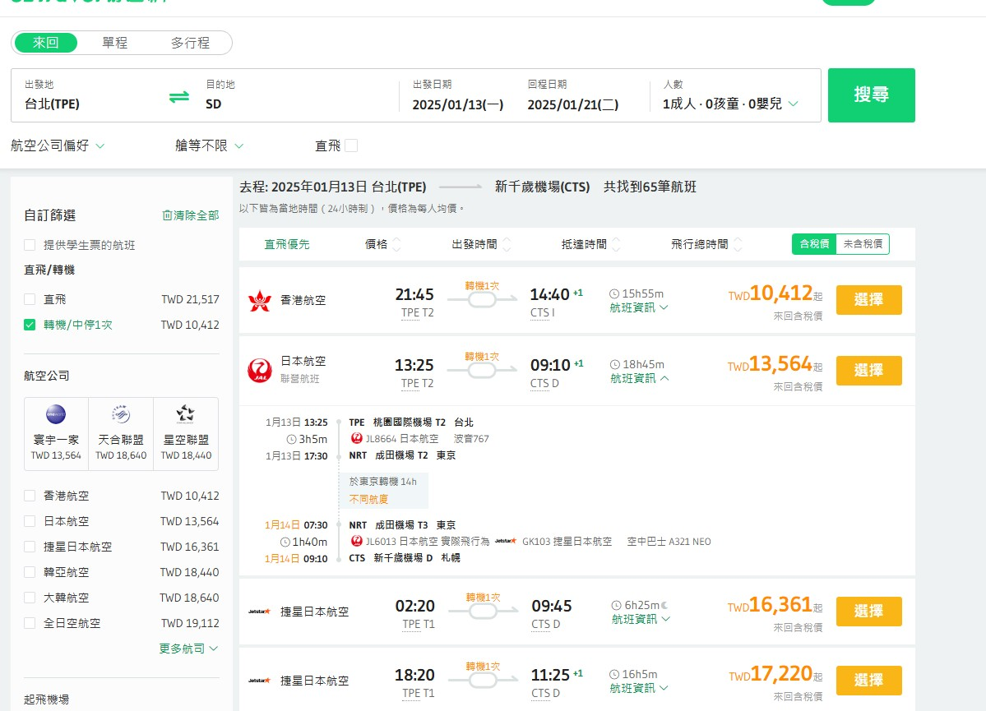Sort by departure time arrows icon
The height and width of the screenshot is (711, 986).
pos(507,244)
